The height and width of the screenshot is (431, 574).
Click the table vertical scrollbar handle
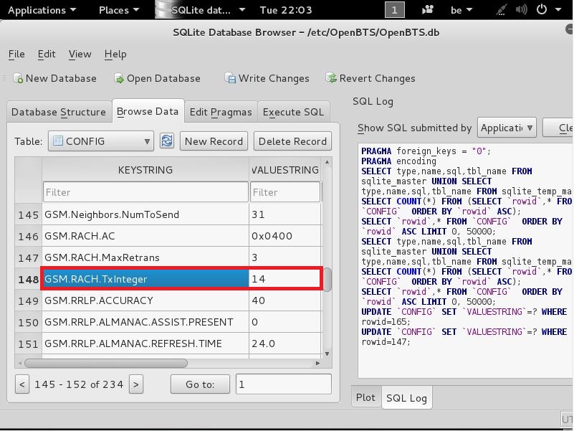tap(327, 280)
